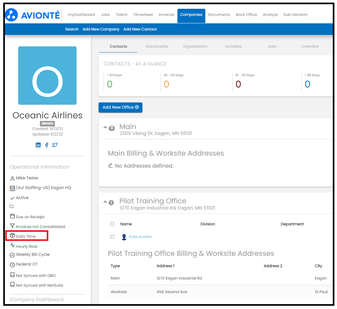Open the Organization tab

tap(195, 46)
